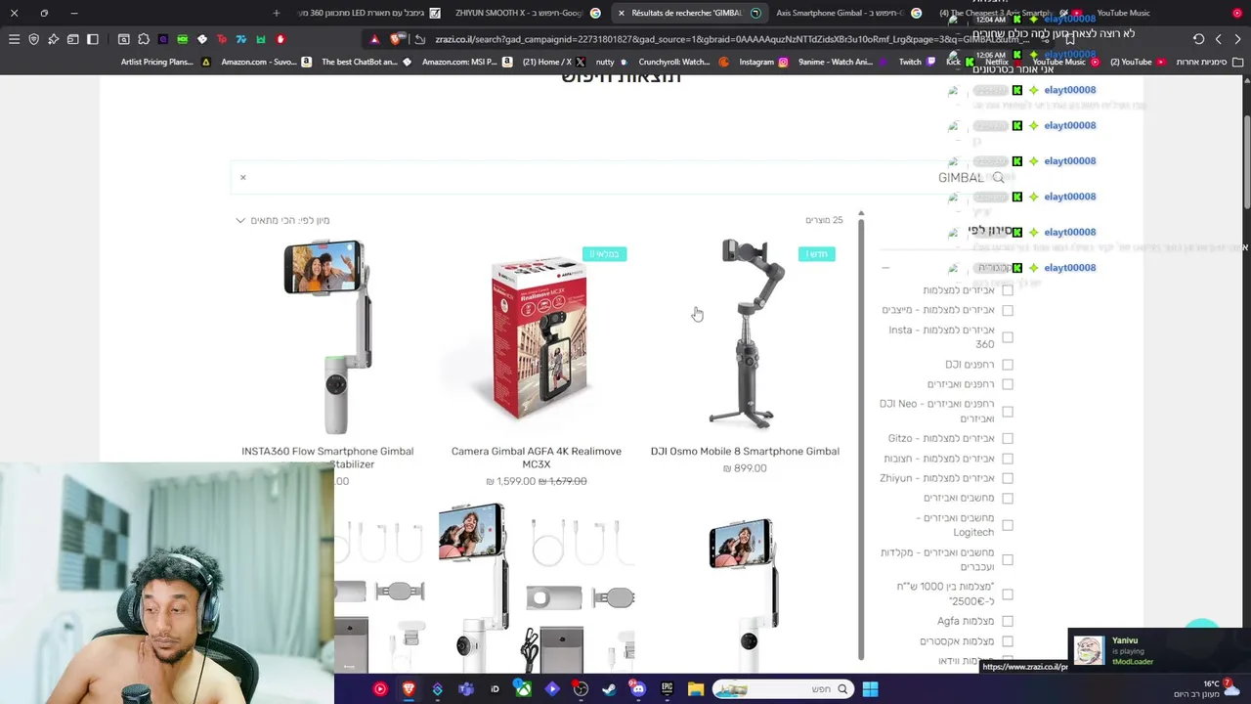Screen dimensions: 1251x704
Task: Check the Logitech computers filter
Action: click(1008, 525)
